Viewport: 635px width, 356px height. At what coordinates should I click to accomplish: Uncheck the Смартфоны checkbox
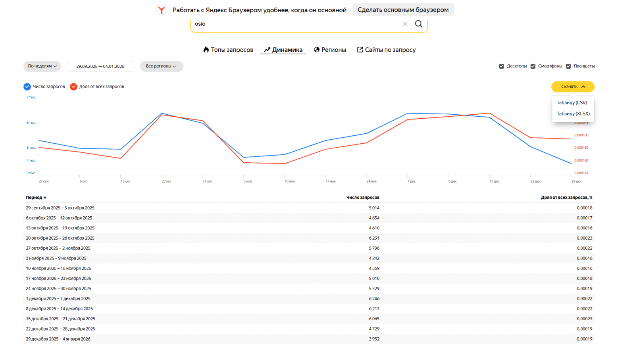pos(533,66)
